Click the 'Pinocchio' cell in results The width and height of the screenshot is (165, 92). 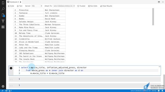click(24, 10)
